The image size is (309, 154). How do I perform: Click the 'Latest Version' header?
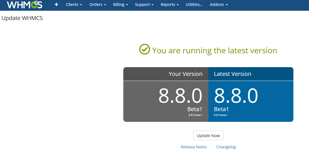[x=232, y=74]
